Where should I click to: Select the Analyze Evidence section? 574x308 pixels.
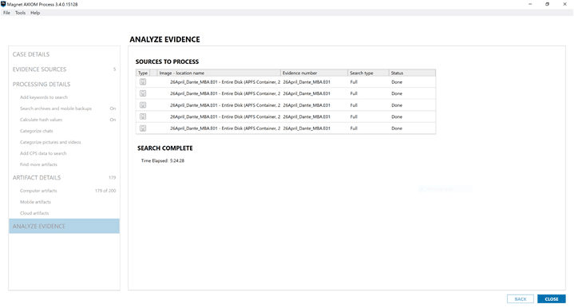(64, 226)
